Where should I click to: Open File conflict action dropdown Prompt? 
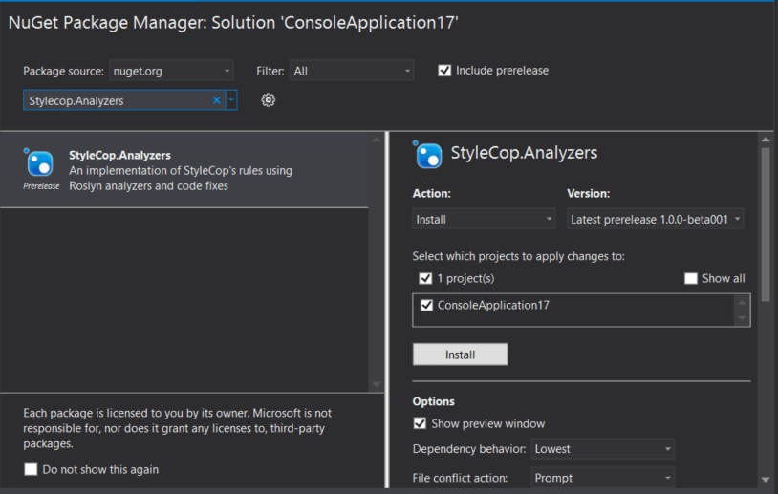[602, 478]
